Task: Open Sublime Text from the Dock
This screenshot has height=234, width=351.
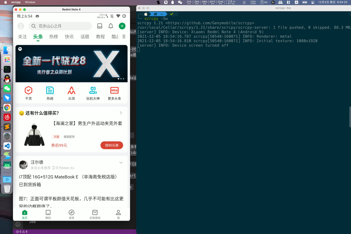Action: click(7, 127)
